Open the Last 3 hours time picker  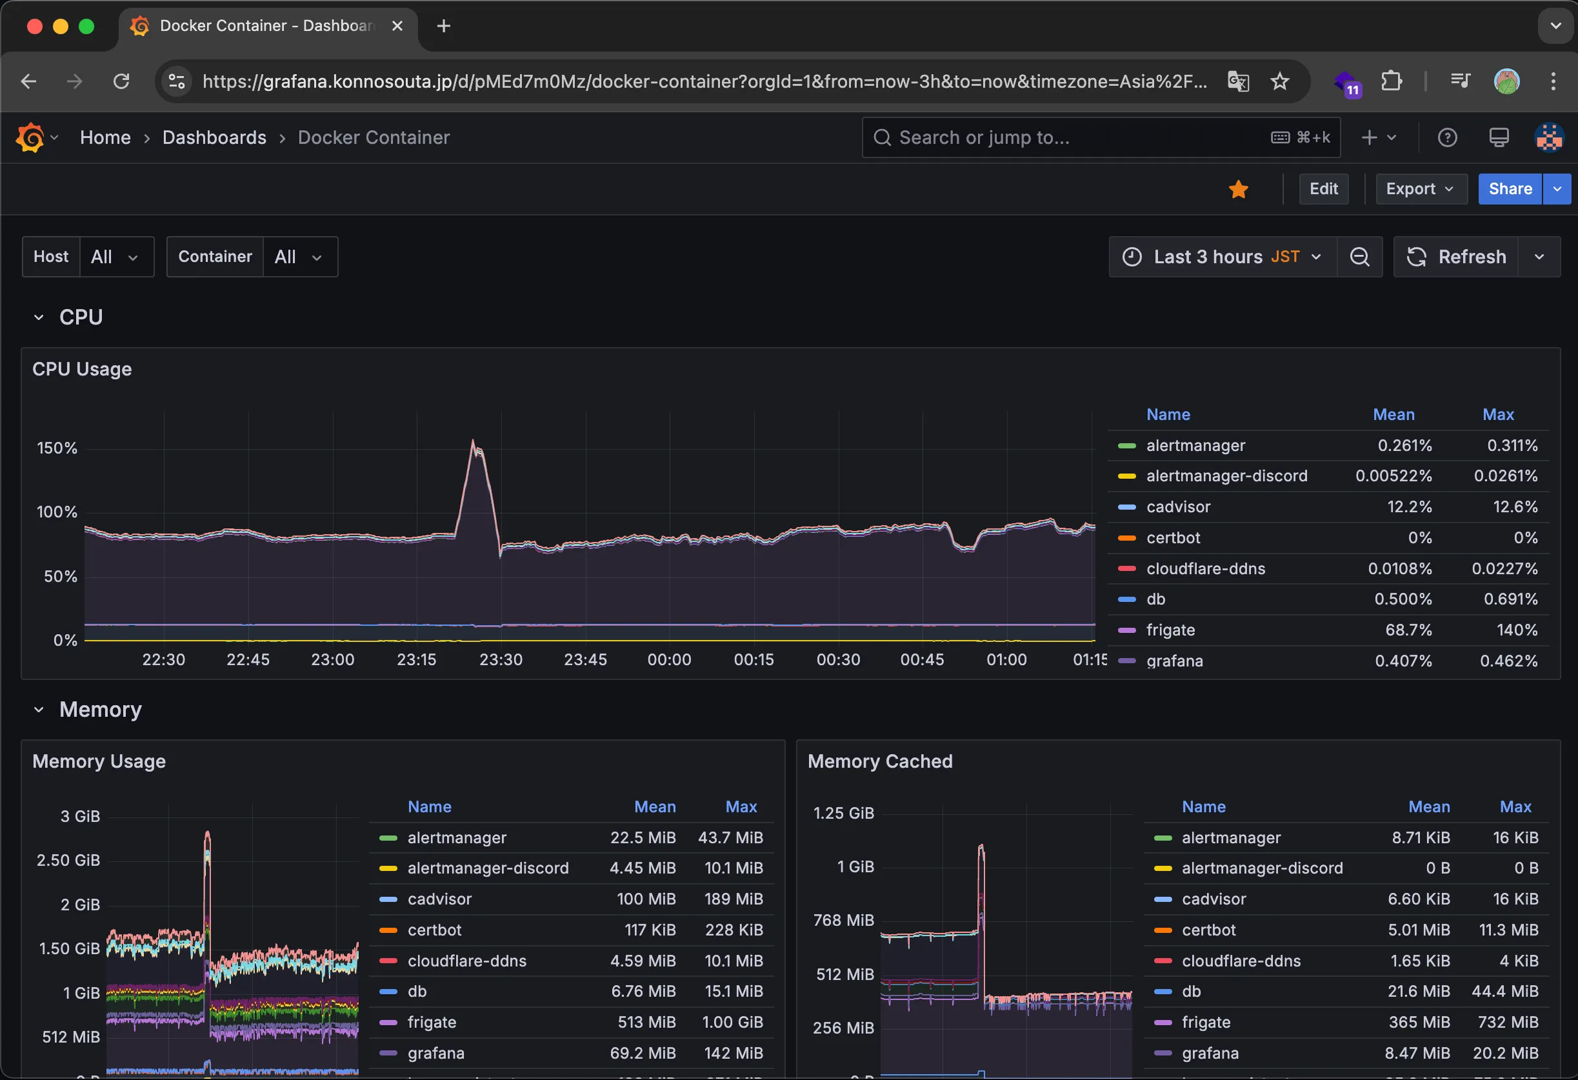[x=1222, y=257]
